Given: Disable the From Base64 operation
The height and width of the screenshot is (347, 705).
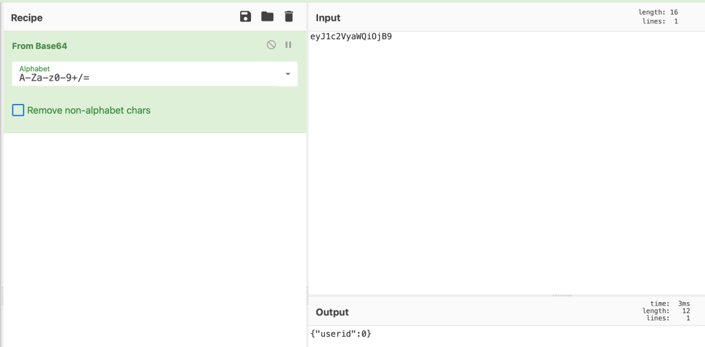Looking at the screenshot, I should coord(271,45).
